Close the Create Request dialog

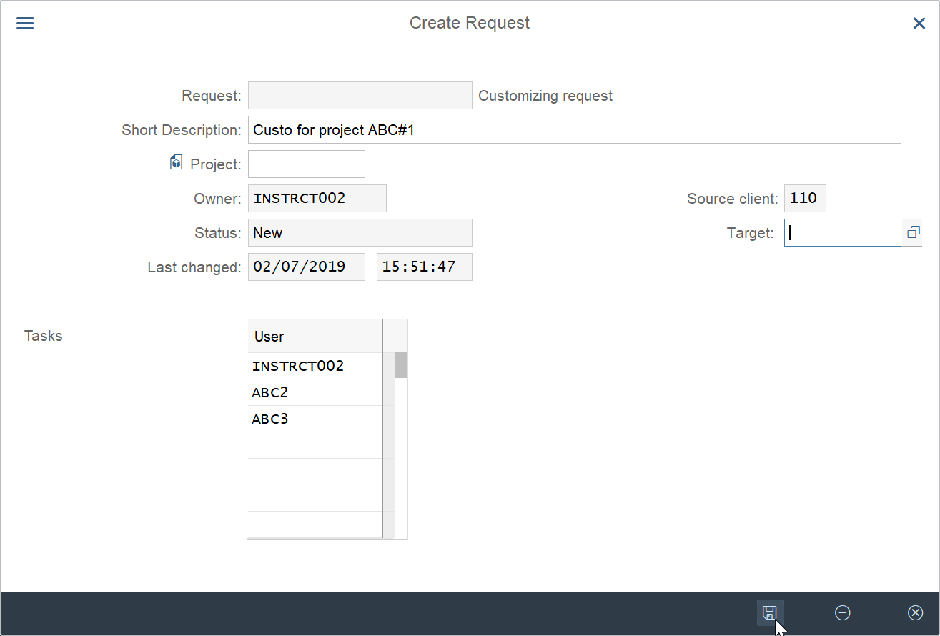click(x=919, y=24)
